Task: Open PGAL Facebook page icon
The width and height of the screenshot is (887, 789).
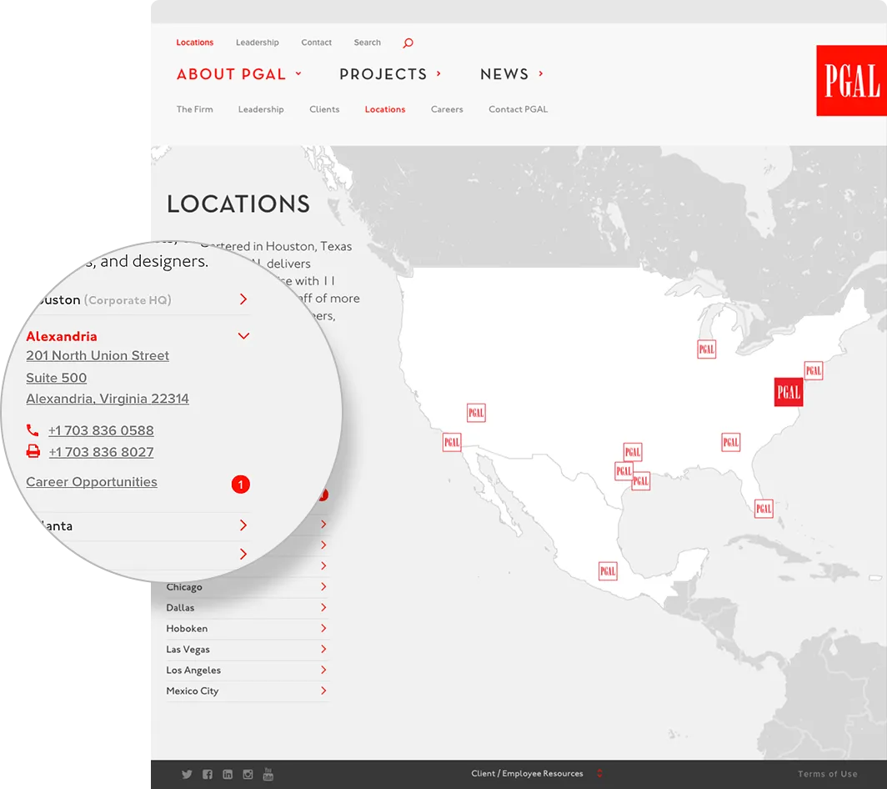Action: tap(208, 774)
